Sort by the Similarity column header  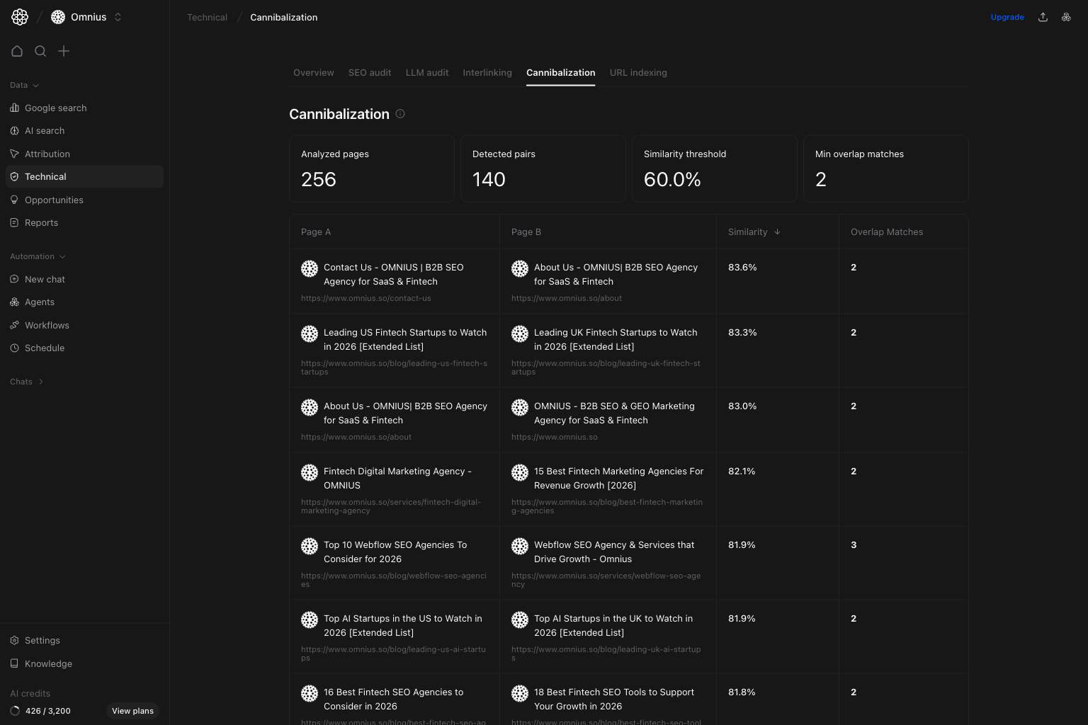click(754, 232)
